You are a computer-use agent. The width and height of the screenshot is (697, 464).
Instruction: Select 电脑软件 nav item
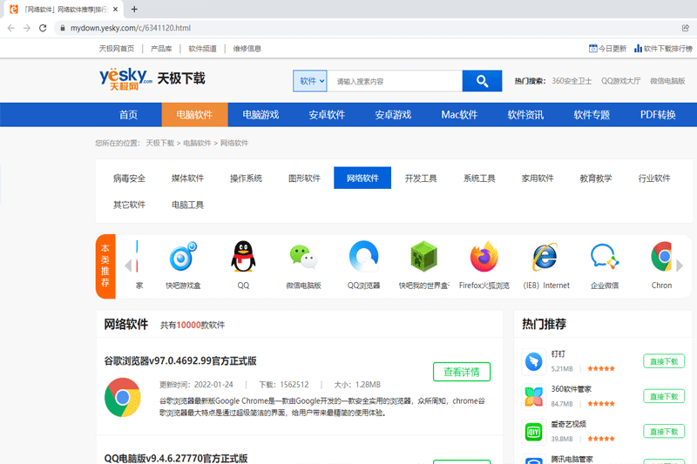[194, 115]
